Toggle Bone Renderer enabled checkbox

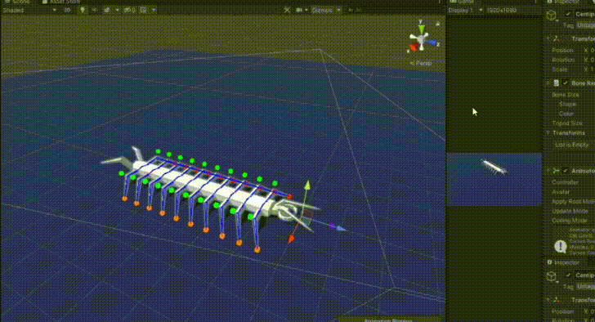click(566, 83)
